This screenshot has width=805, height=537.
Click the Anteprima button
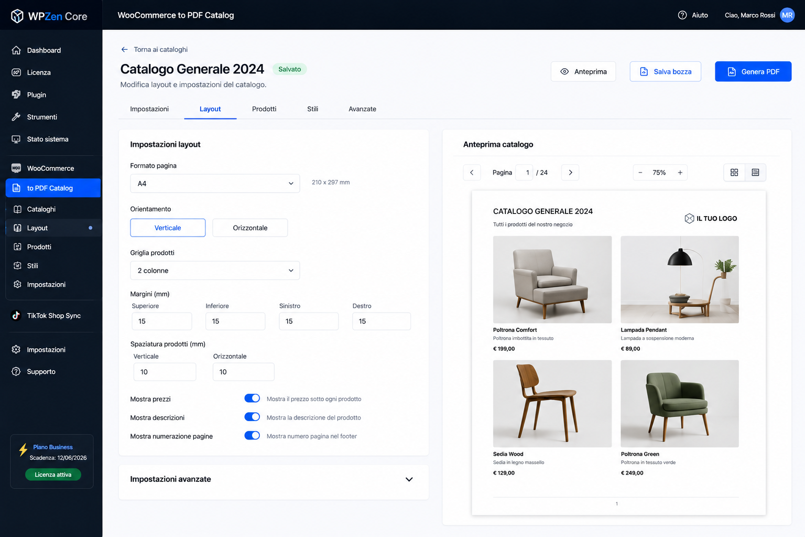583,71
